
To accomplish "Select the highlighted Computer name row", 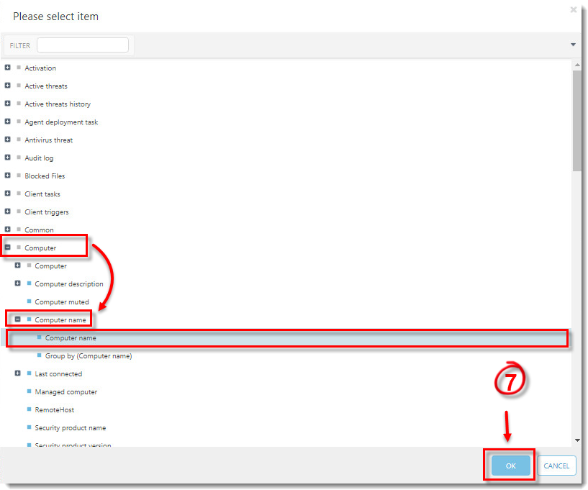I will tap(287, 337).
